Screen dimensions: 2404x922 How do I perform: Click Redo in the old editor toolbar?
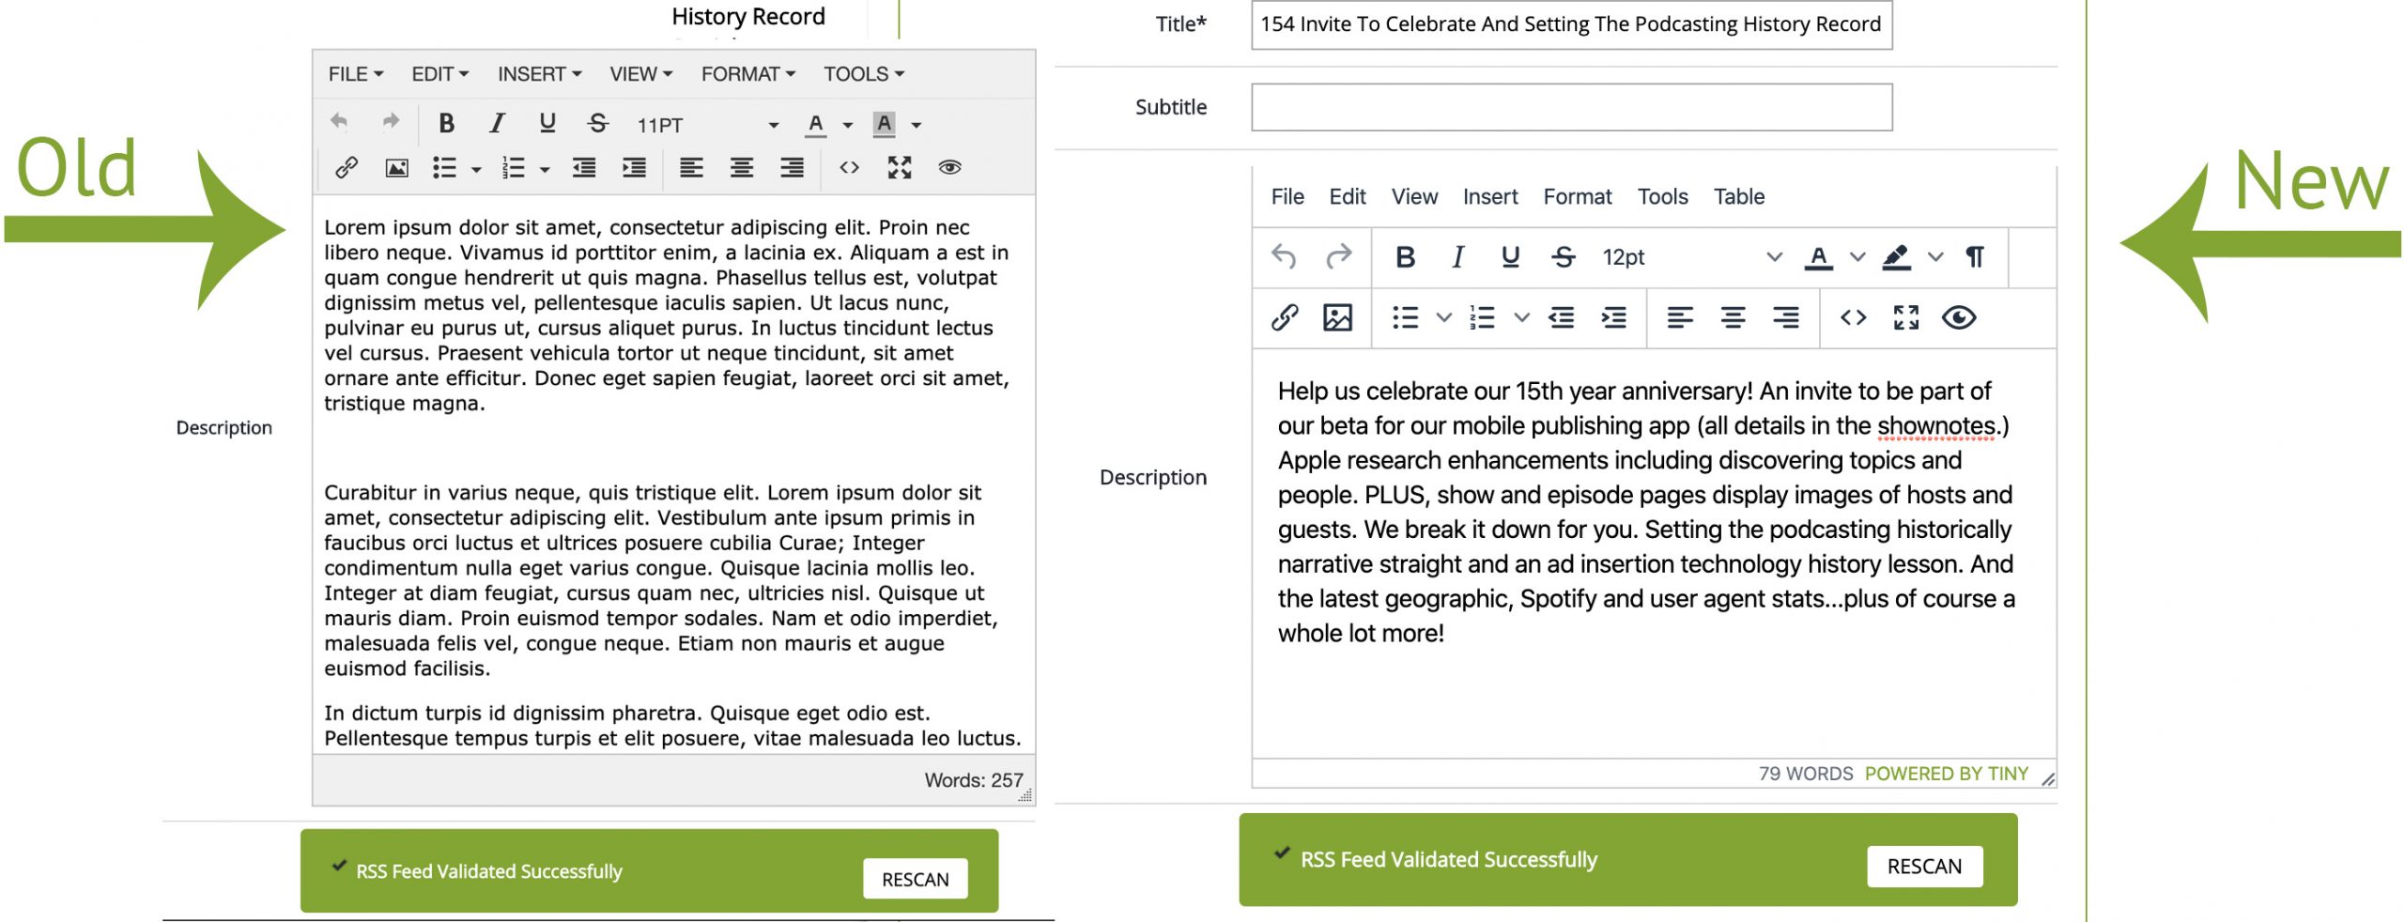point(391,122)
